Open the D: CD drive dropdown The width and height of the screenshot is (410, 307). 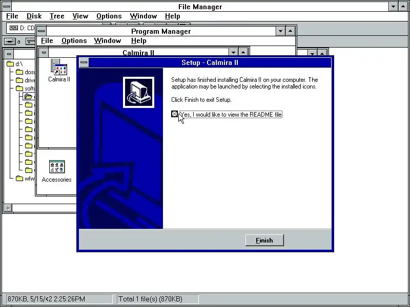[21, 28]
